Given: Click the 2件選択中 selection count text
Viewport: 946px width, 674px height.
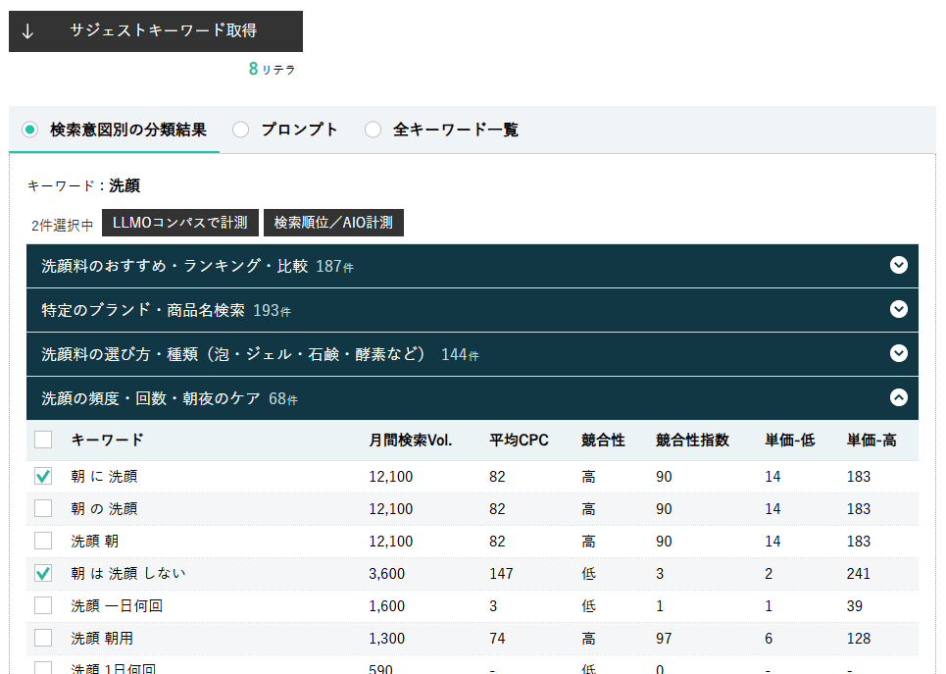Looking at the screenshot, I should (62, 226).
